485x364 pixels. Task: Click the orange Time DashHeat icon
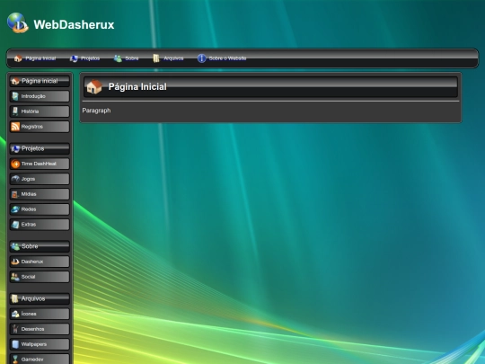pos(15,164)
